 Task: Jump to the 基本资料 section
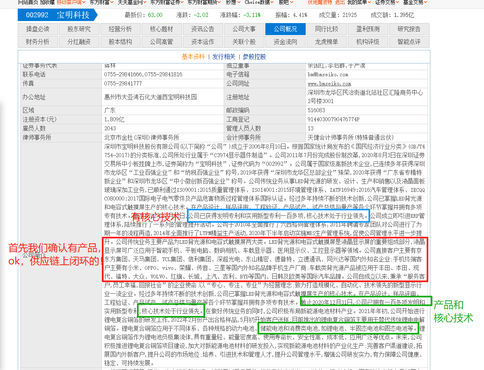tap(193, 57)
